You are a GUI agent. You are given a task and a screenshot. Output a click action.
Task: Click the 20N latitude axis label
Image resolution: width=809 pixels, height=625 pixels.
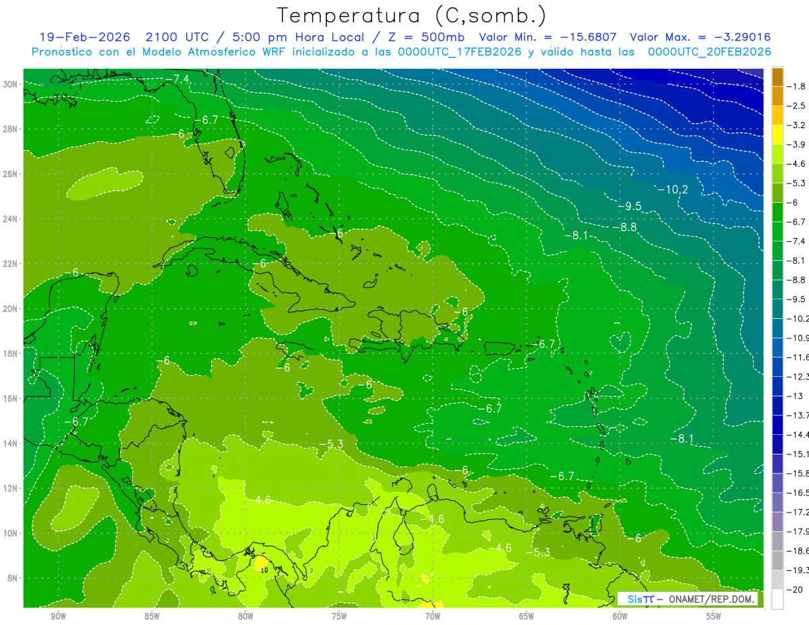[11, 309]
